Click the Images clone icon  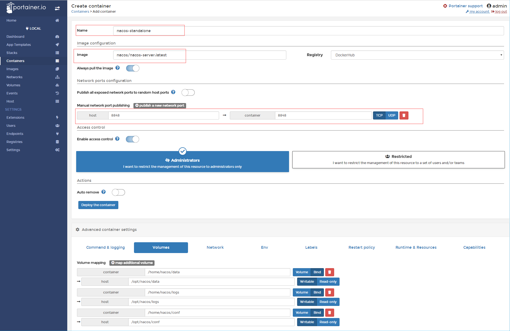pyautogui.click(x=57, y=69)
